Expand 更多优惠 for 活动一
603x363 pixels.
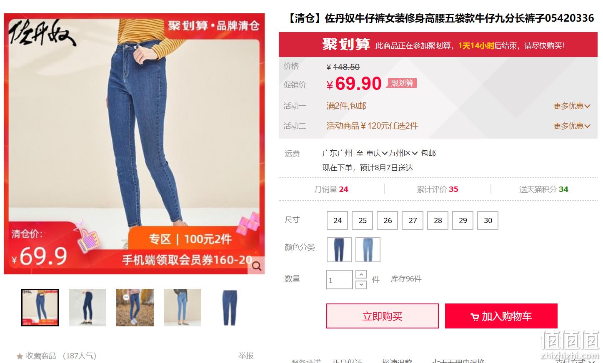572,106
